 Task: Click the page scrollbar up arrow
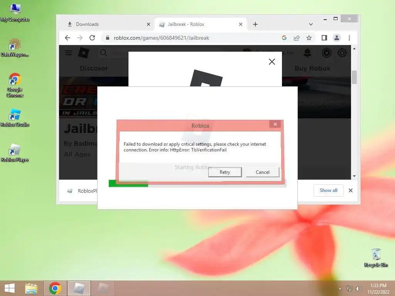tap(354, 48)
